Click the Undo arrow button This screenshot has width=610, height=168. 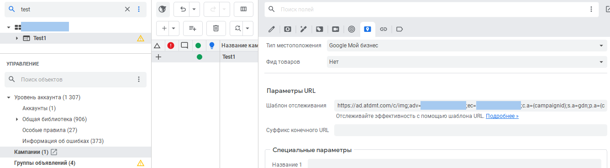pyautogui.click(x=183, y=9)
